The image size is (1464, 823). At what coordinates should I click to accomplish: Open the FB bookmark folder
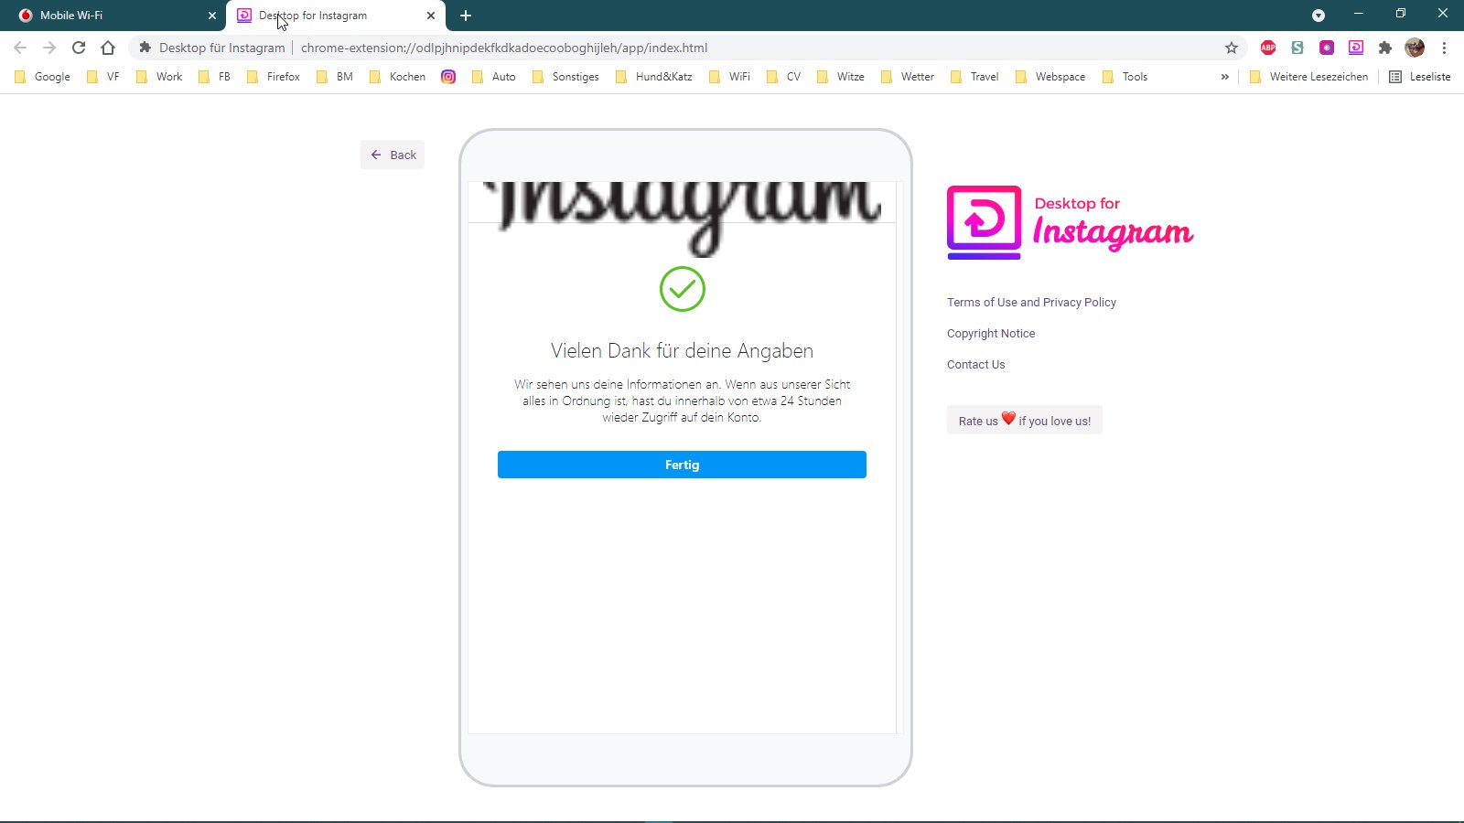tap(215, 77)
